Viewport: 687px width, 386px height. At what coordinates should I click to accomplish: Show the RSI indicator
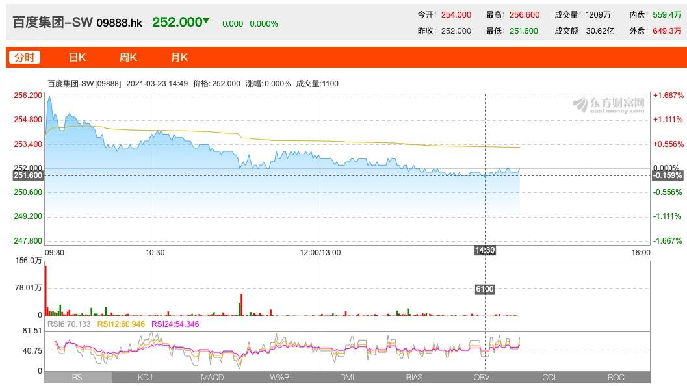77,377
